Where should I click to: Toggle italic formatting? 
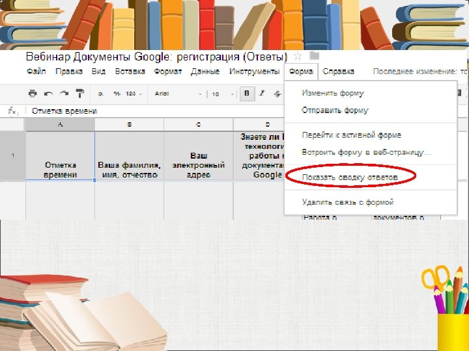[x=262, y=94]
